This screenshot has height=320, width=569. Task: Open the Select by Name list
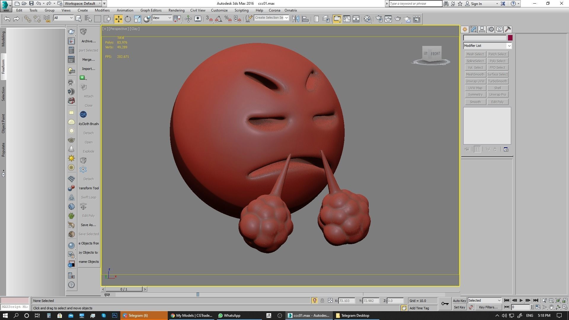tap(88, 19)
